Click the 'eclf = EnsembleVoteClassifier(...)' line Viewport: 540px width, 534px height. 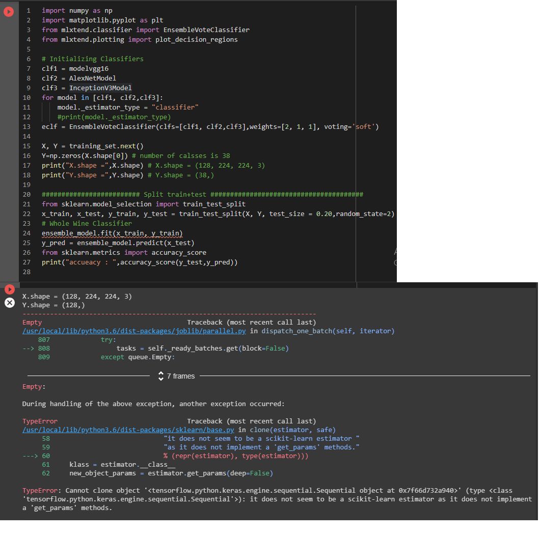210,127
